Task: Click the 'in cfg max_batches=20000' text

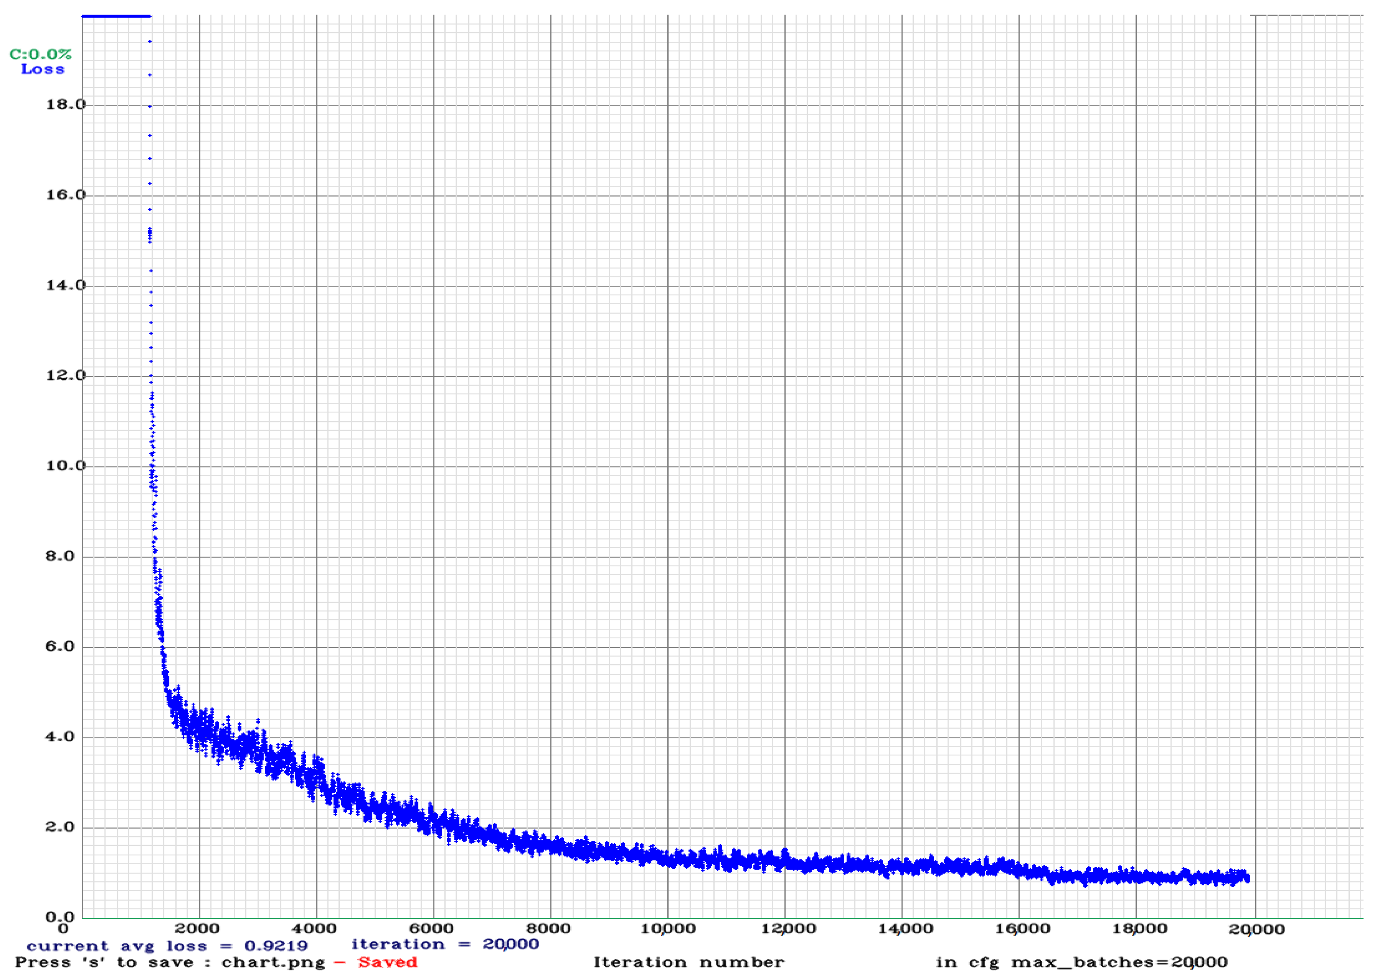Action: point(1082,963)
